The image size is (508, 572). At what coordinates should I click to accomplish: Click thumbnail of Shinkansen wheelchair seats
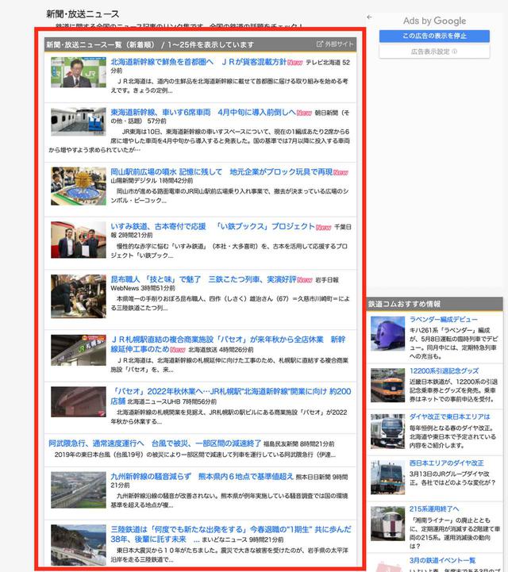(x=79, y=121)
